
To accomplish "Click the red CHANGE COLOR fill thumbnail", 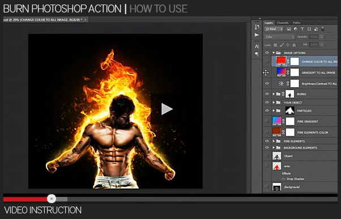I will coord(281,61).
